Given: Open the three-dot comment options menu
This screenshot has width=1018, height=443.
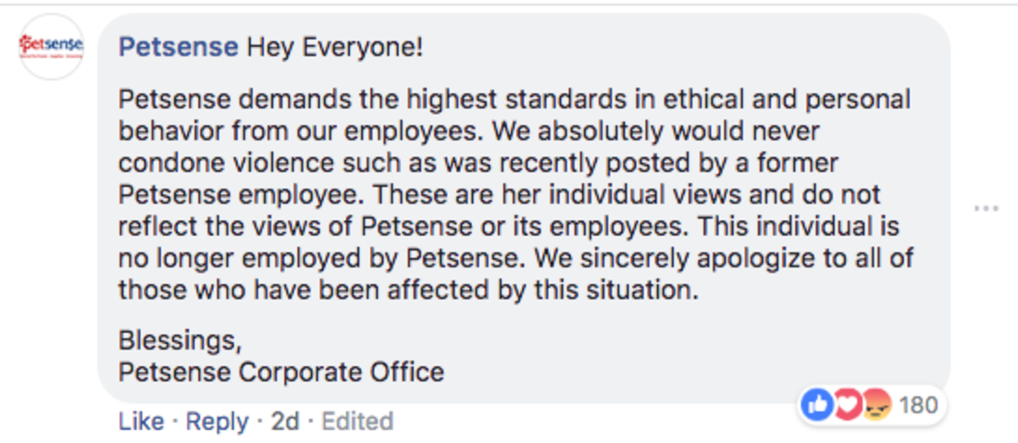Looking at the screenshot, I should pos(987,209).
